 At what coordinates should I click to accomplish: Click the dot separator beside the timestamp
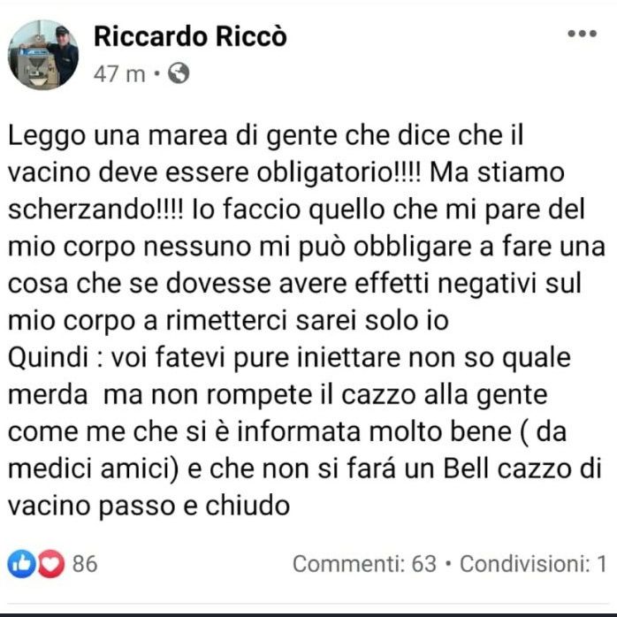click(157, 73)
